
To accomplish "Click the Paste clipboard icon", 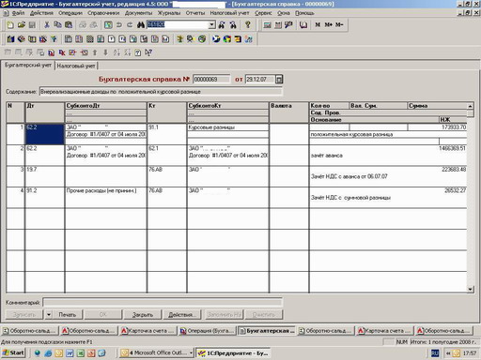I will coord(69,24).
